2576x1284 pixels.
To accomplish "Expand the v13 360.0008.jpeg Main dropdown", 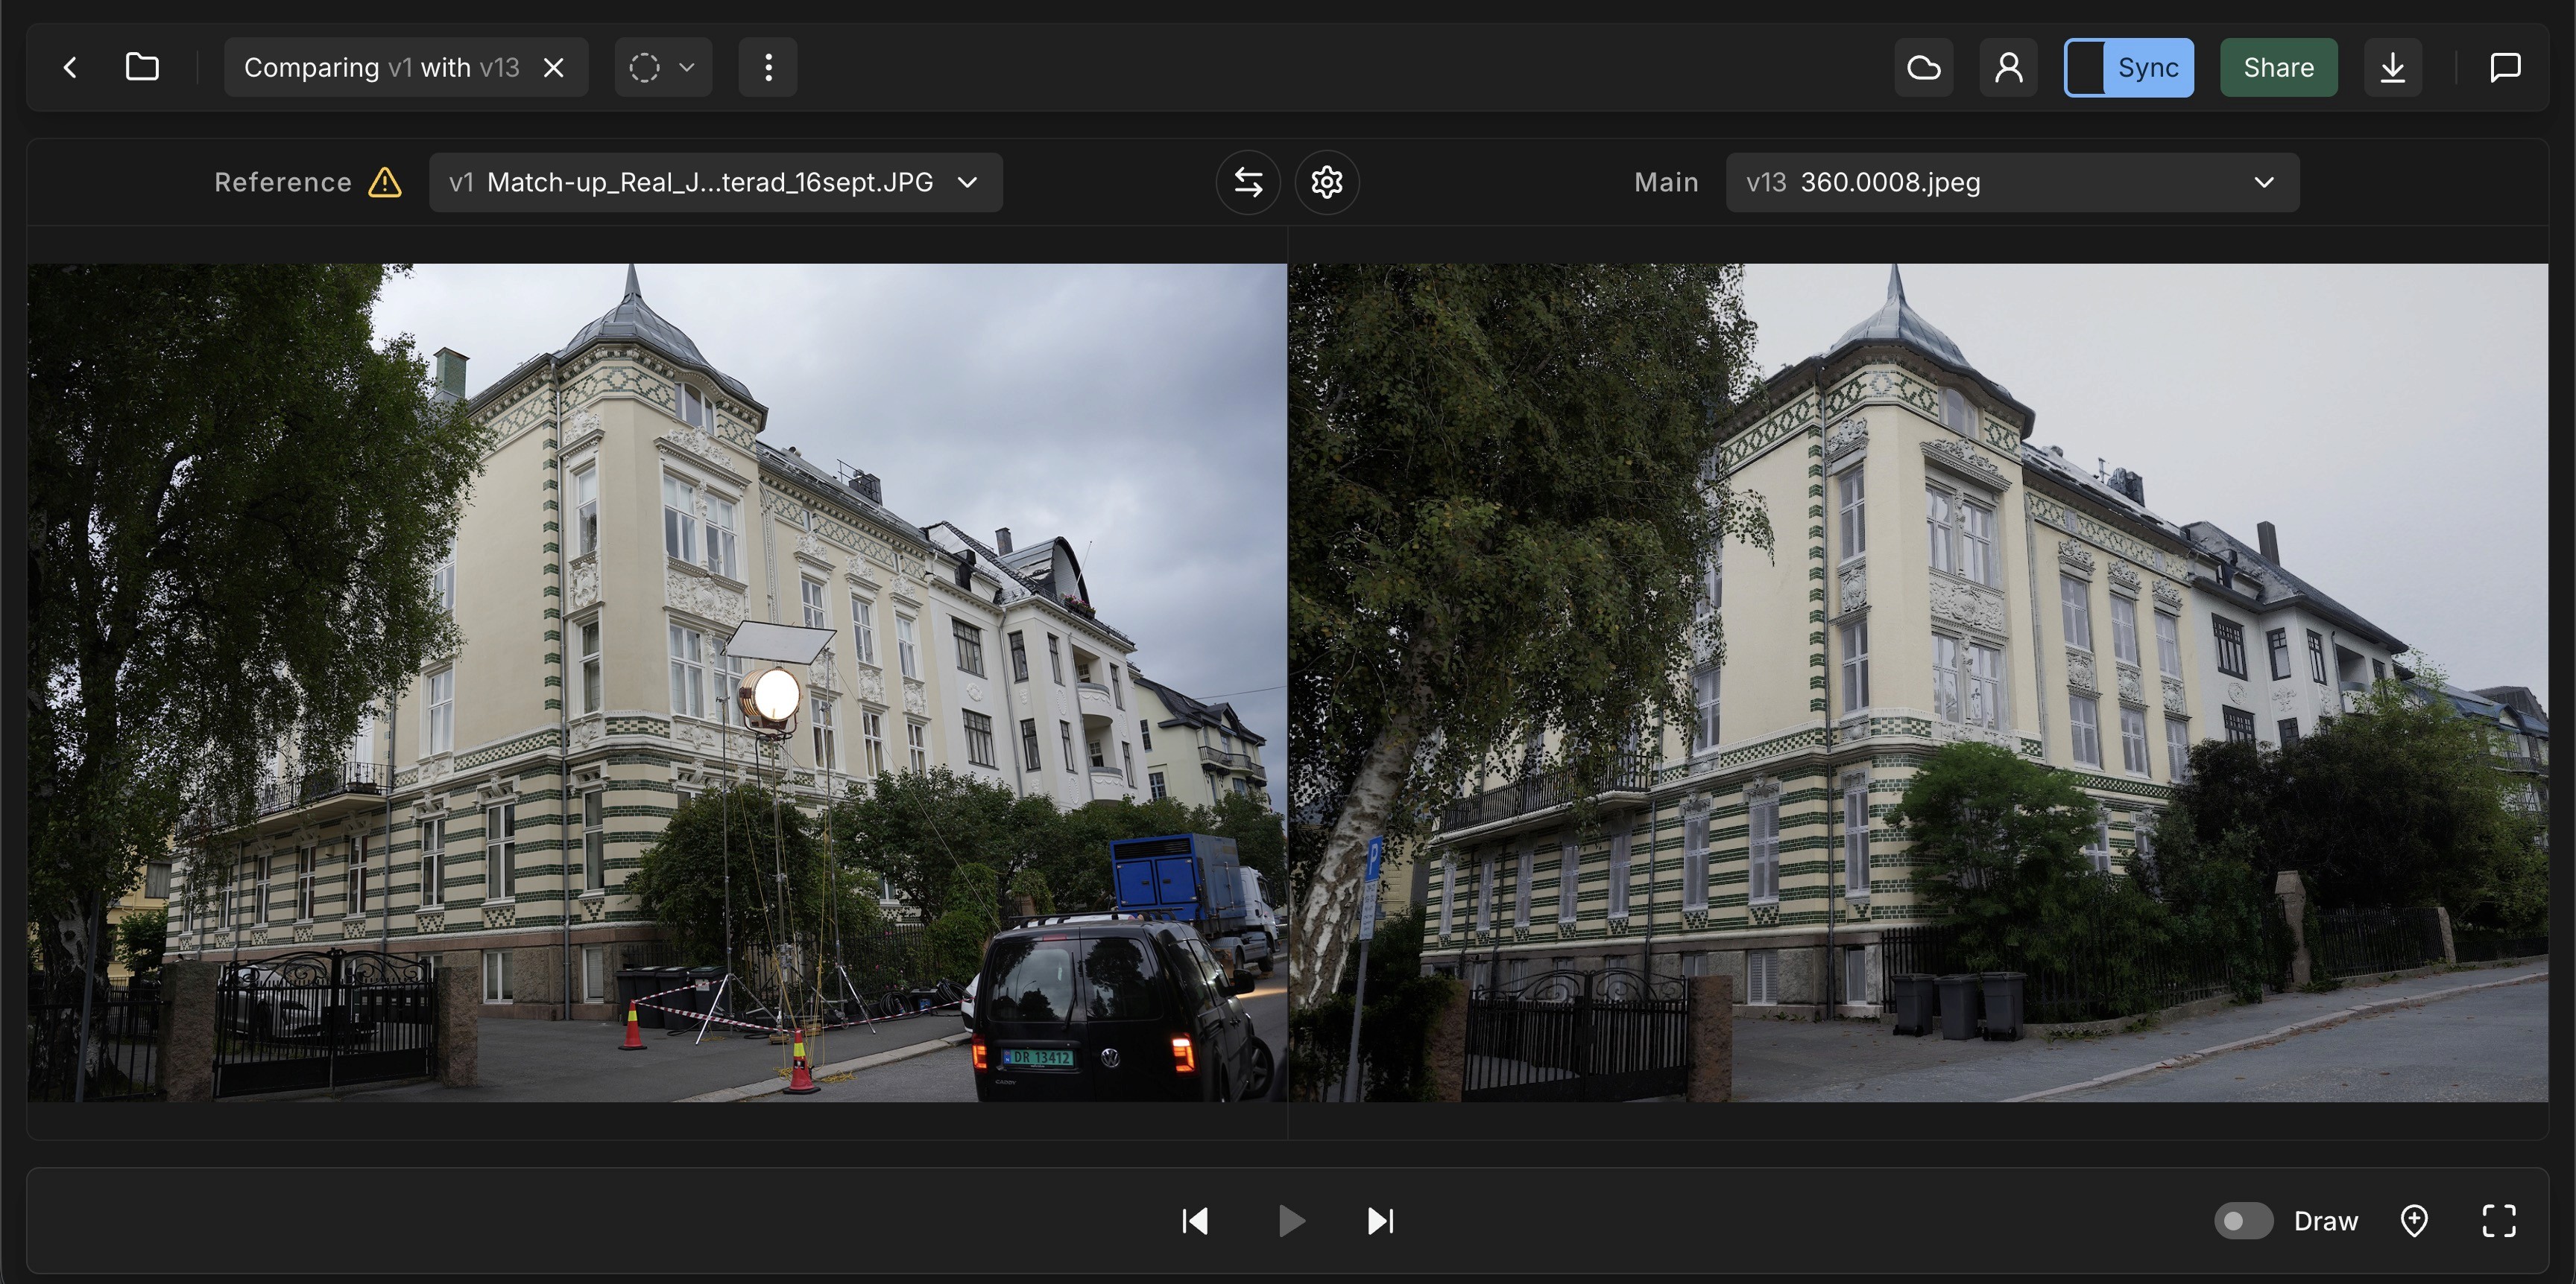I will click(x=2012, y=182).
